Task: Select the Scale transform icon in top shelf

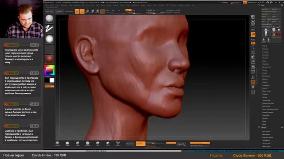Action: (92, 11)
